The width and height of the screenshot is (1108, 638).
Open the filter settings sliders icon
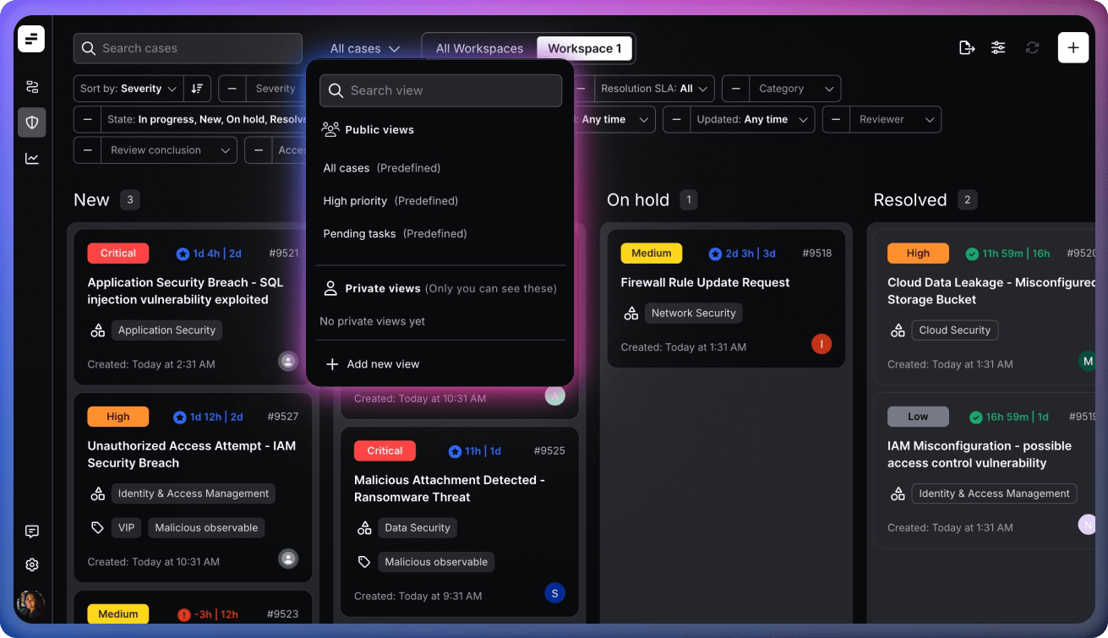pos(998,48)
